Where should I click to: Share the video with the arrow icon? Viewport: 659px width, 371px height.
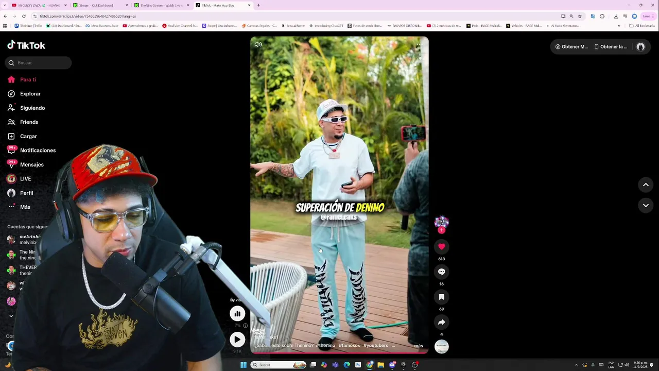point(441,322)
